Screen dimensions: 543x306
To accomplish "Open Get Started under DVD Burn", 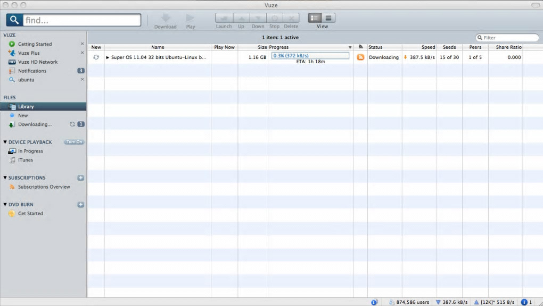I will [30, 214].
